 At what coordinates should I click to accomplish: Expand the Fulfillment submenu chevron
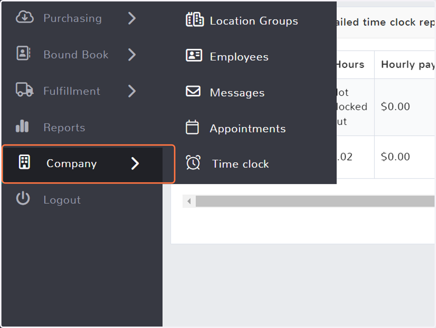[132, 91]
